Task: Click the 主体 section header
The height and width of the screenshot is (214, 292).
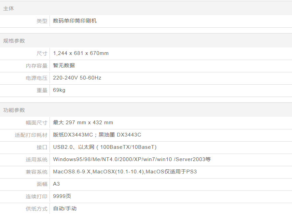Action: pyautogui.click(x=9, y=9)
